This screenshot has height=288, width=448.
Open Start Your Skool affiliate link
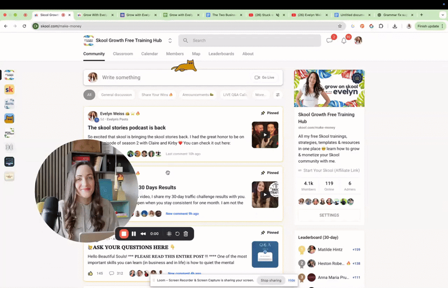332,170
